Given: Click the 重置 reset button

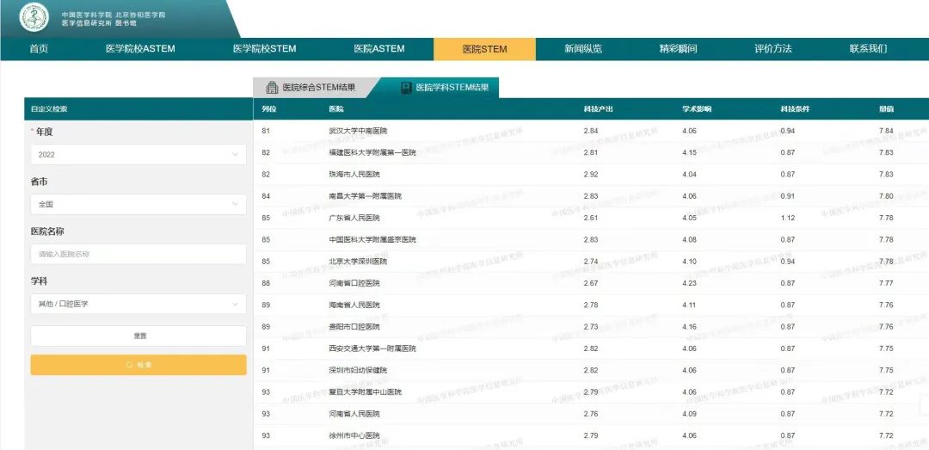Looking at the screenshot, I should coord(138,336).
